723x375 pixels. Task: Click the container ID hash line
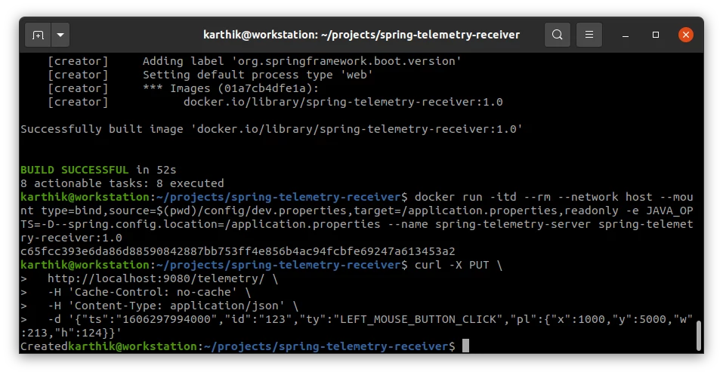click(x=237, y=251)
